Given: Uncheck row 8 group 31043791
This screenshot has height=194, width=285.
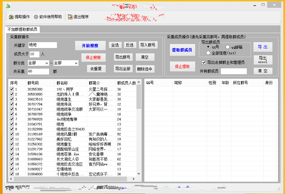Looking at the screenshot, I should click(x=12, y=124).
